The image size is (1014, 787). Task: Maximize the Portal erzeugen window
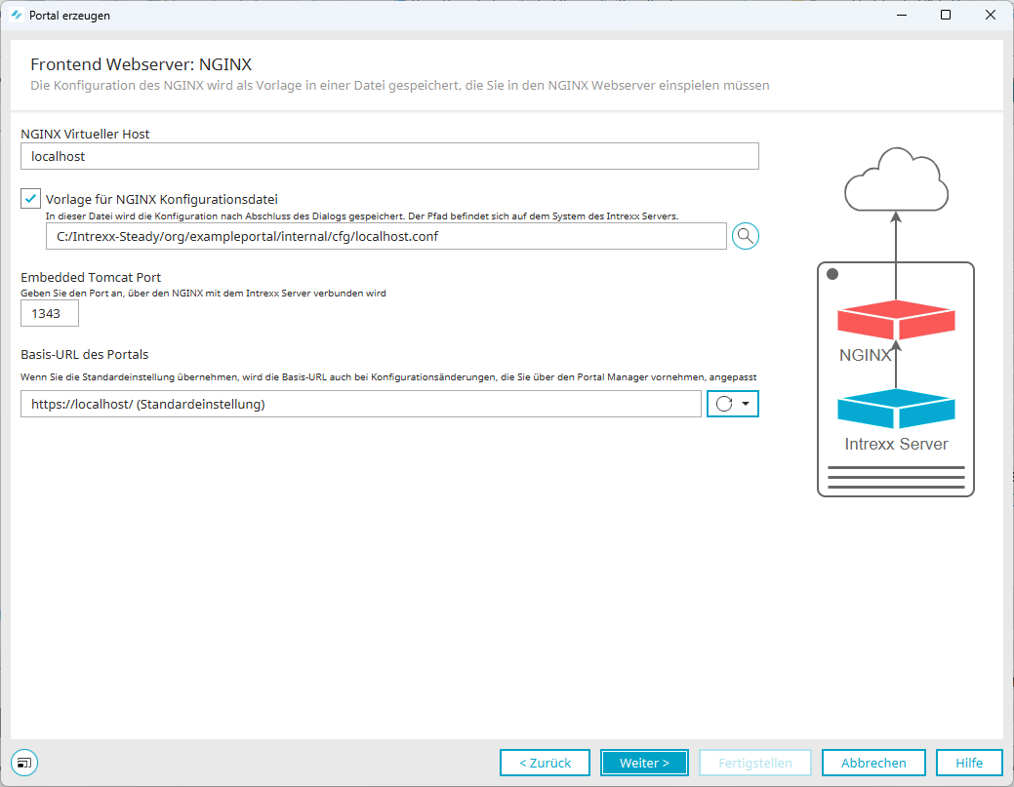[x=945, y=16]
